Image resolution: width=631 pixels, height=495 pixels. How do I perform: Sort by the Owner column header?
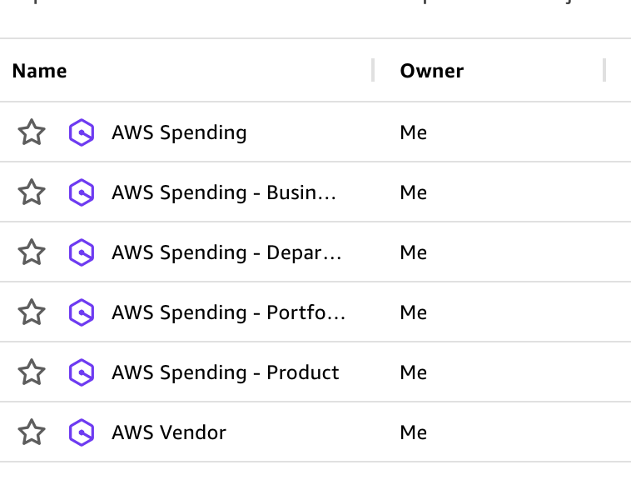point(431,71)
